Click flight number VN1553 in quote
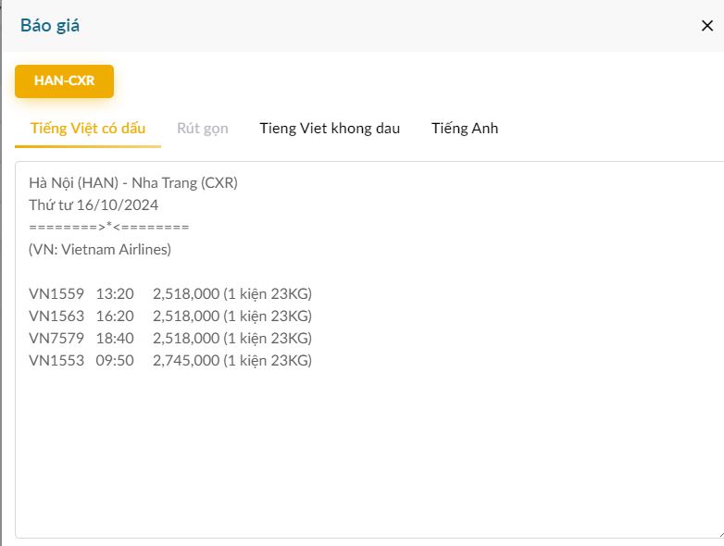Image resolution: width=724 pixels, height=546 pixels. (56, 361)
